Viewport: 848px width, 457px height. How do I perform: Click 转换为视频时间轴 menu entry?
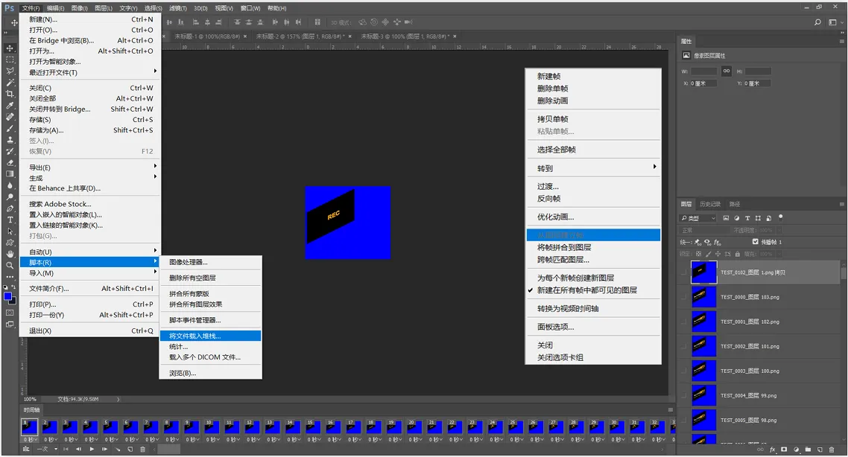tap(593, 308)
